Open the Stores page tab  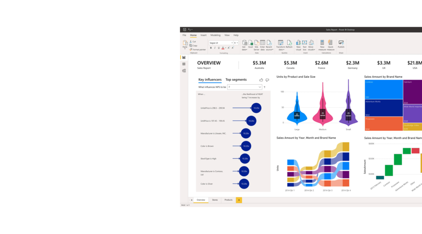pos(215,200)
